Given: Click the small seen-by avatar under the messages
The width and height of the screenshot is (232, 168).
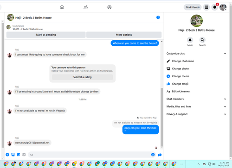Looking at the screenshot, I should (156, 148).
